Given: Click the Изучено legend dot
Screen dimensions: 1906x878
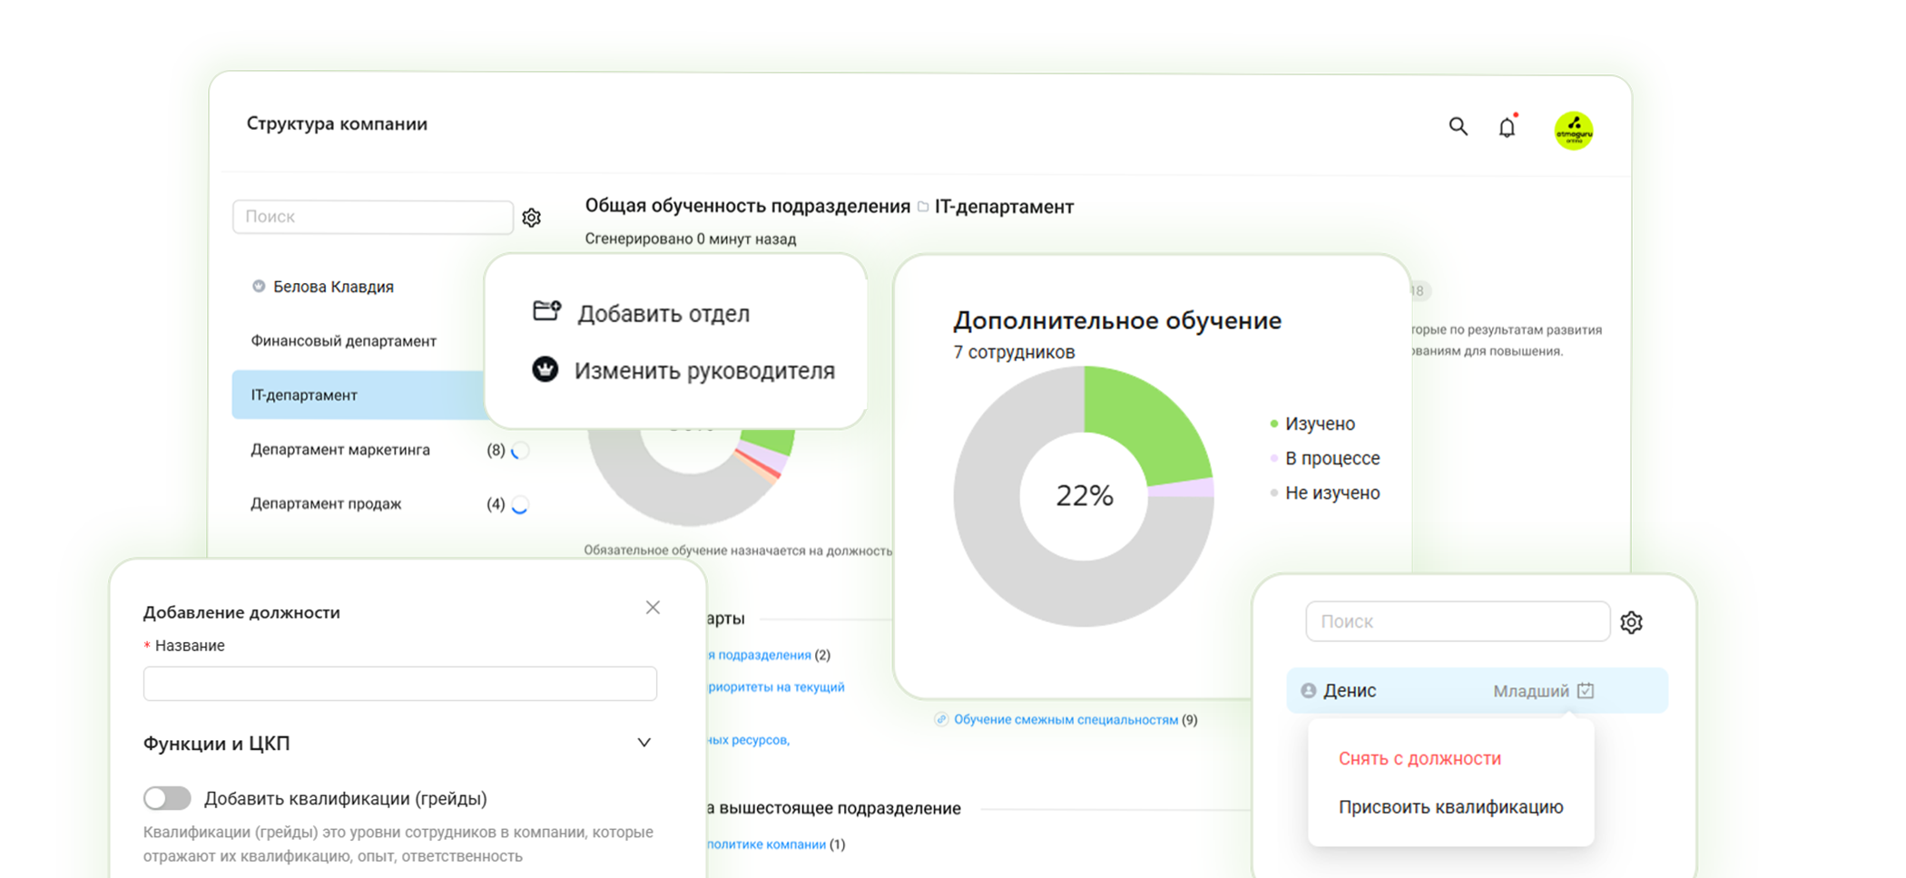Looking at the screenshot, I should pos(1274,424).
